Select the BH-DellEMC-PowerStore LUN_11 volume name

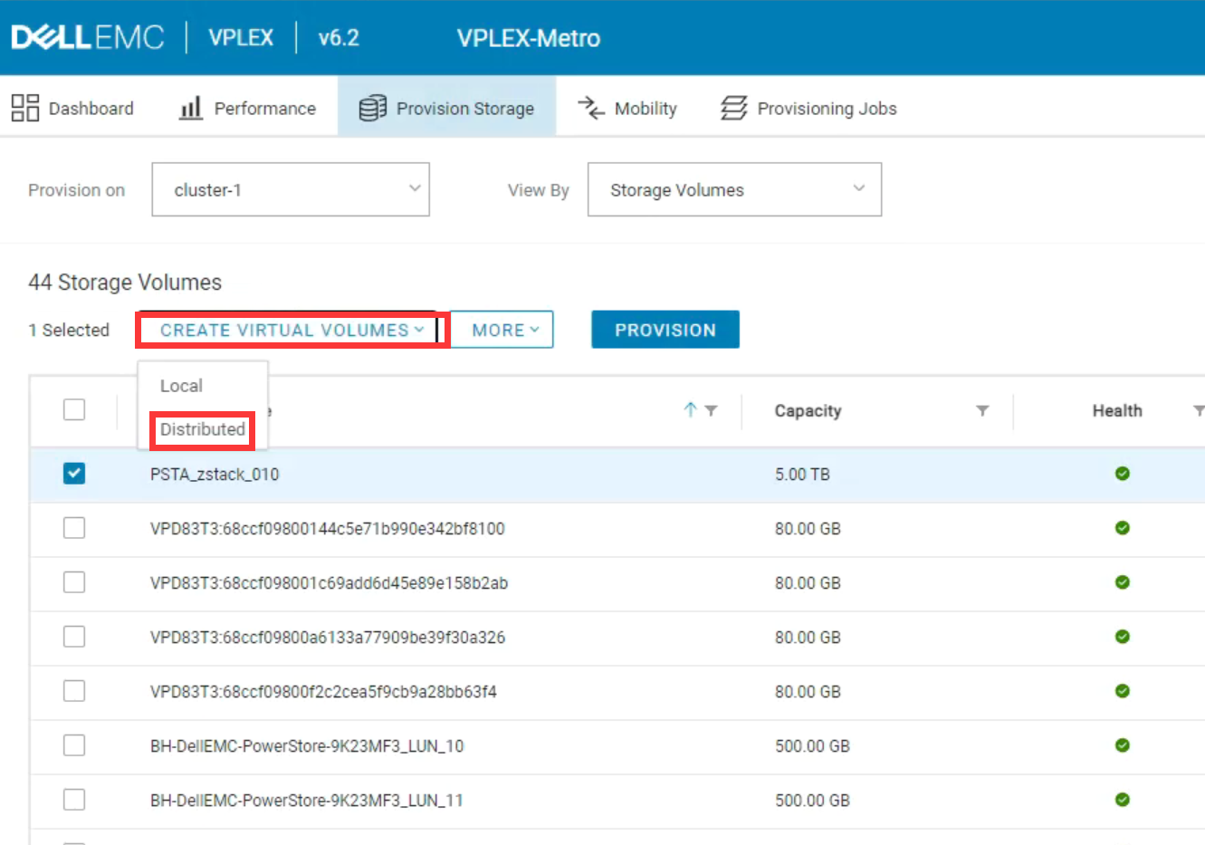(x=306, y=800)
